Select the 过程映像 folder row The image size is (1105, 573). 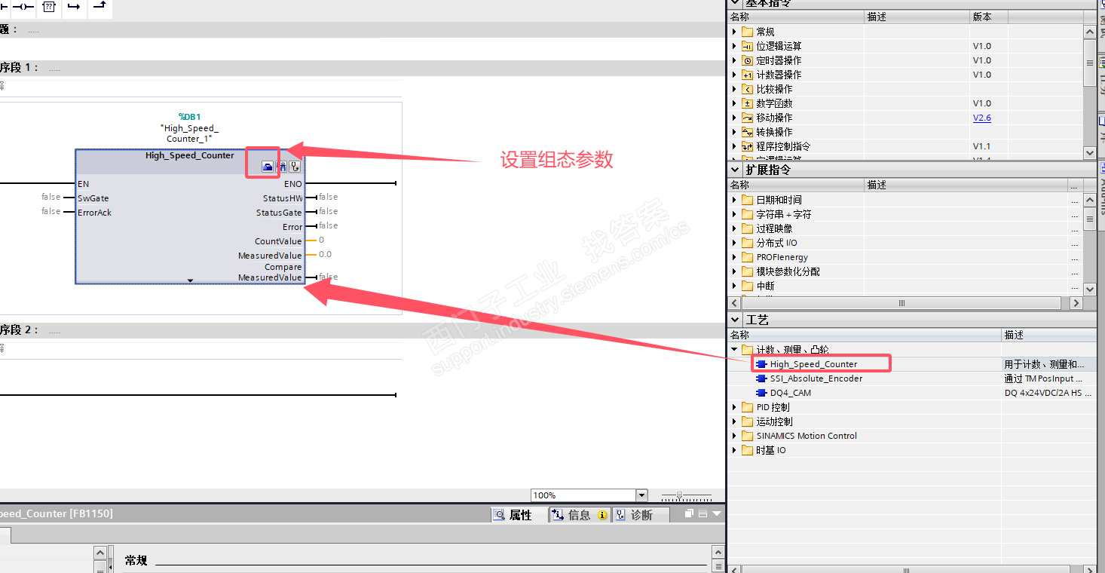click(x=912, y=228)
